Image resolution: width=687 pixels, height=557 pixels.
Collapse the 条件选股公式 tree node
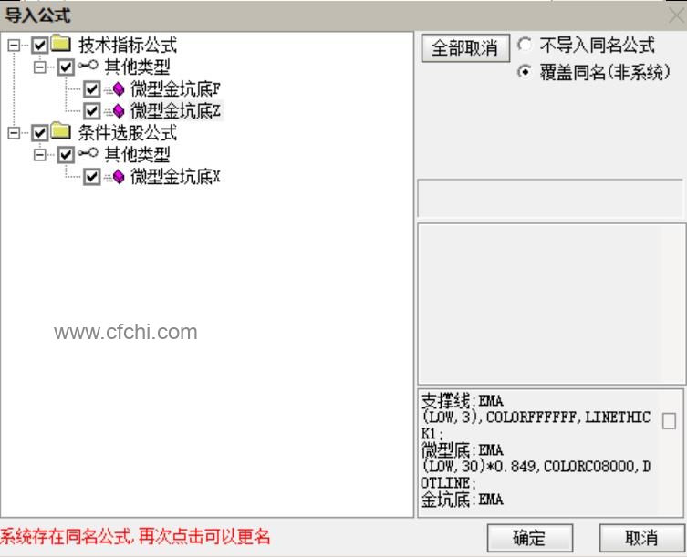14,133
